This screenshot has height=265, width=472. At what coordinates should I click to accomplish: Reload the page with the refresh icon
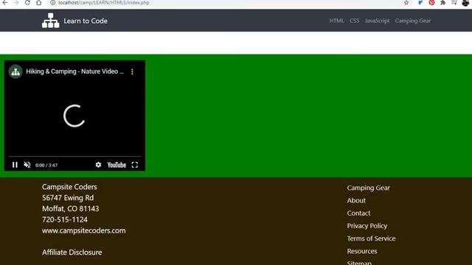coord(27,3)
